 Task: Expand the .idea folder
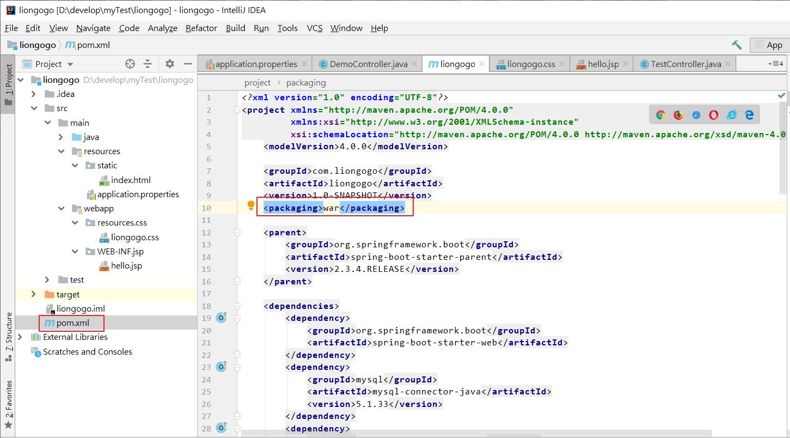pos(34,94)
